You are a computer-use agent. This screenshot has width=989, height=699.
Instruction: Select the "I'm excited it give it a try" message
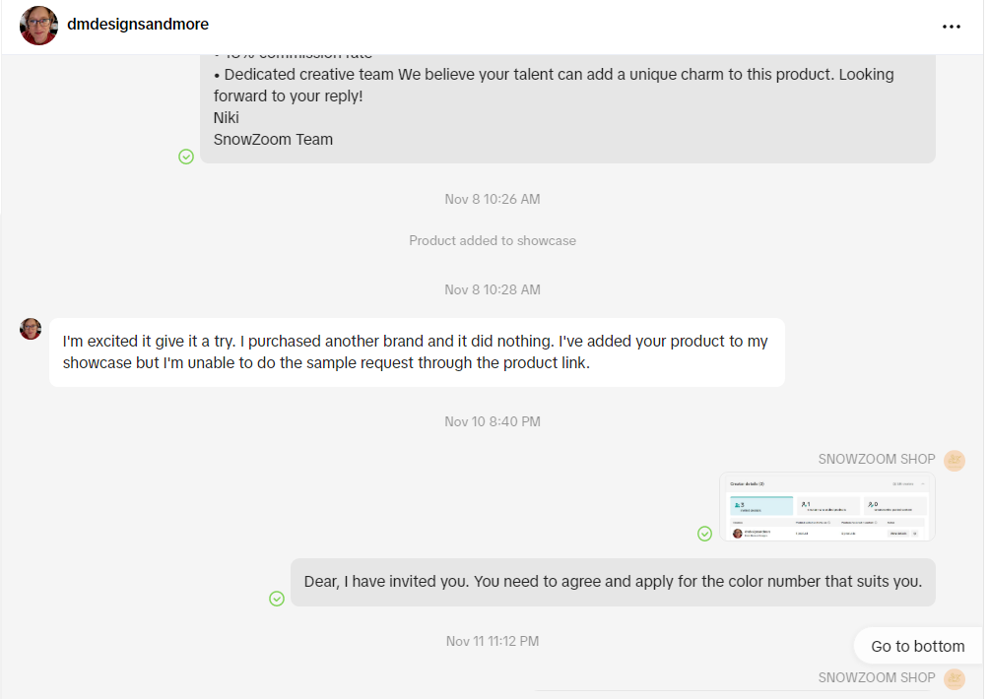416,351
